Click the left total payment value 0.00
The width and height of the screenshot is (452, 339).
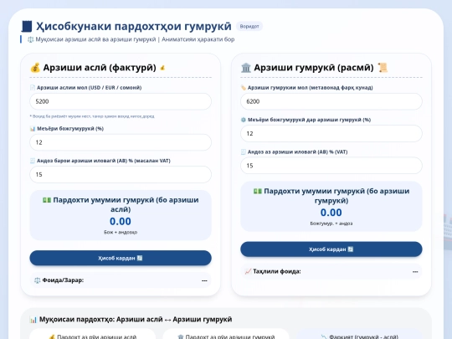(121, 221)
